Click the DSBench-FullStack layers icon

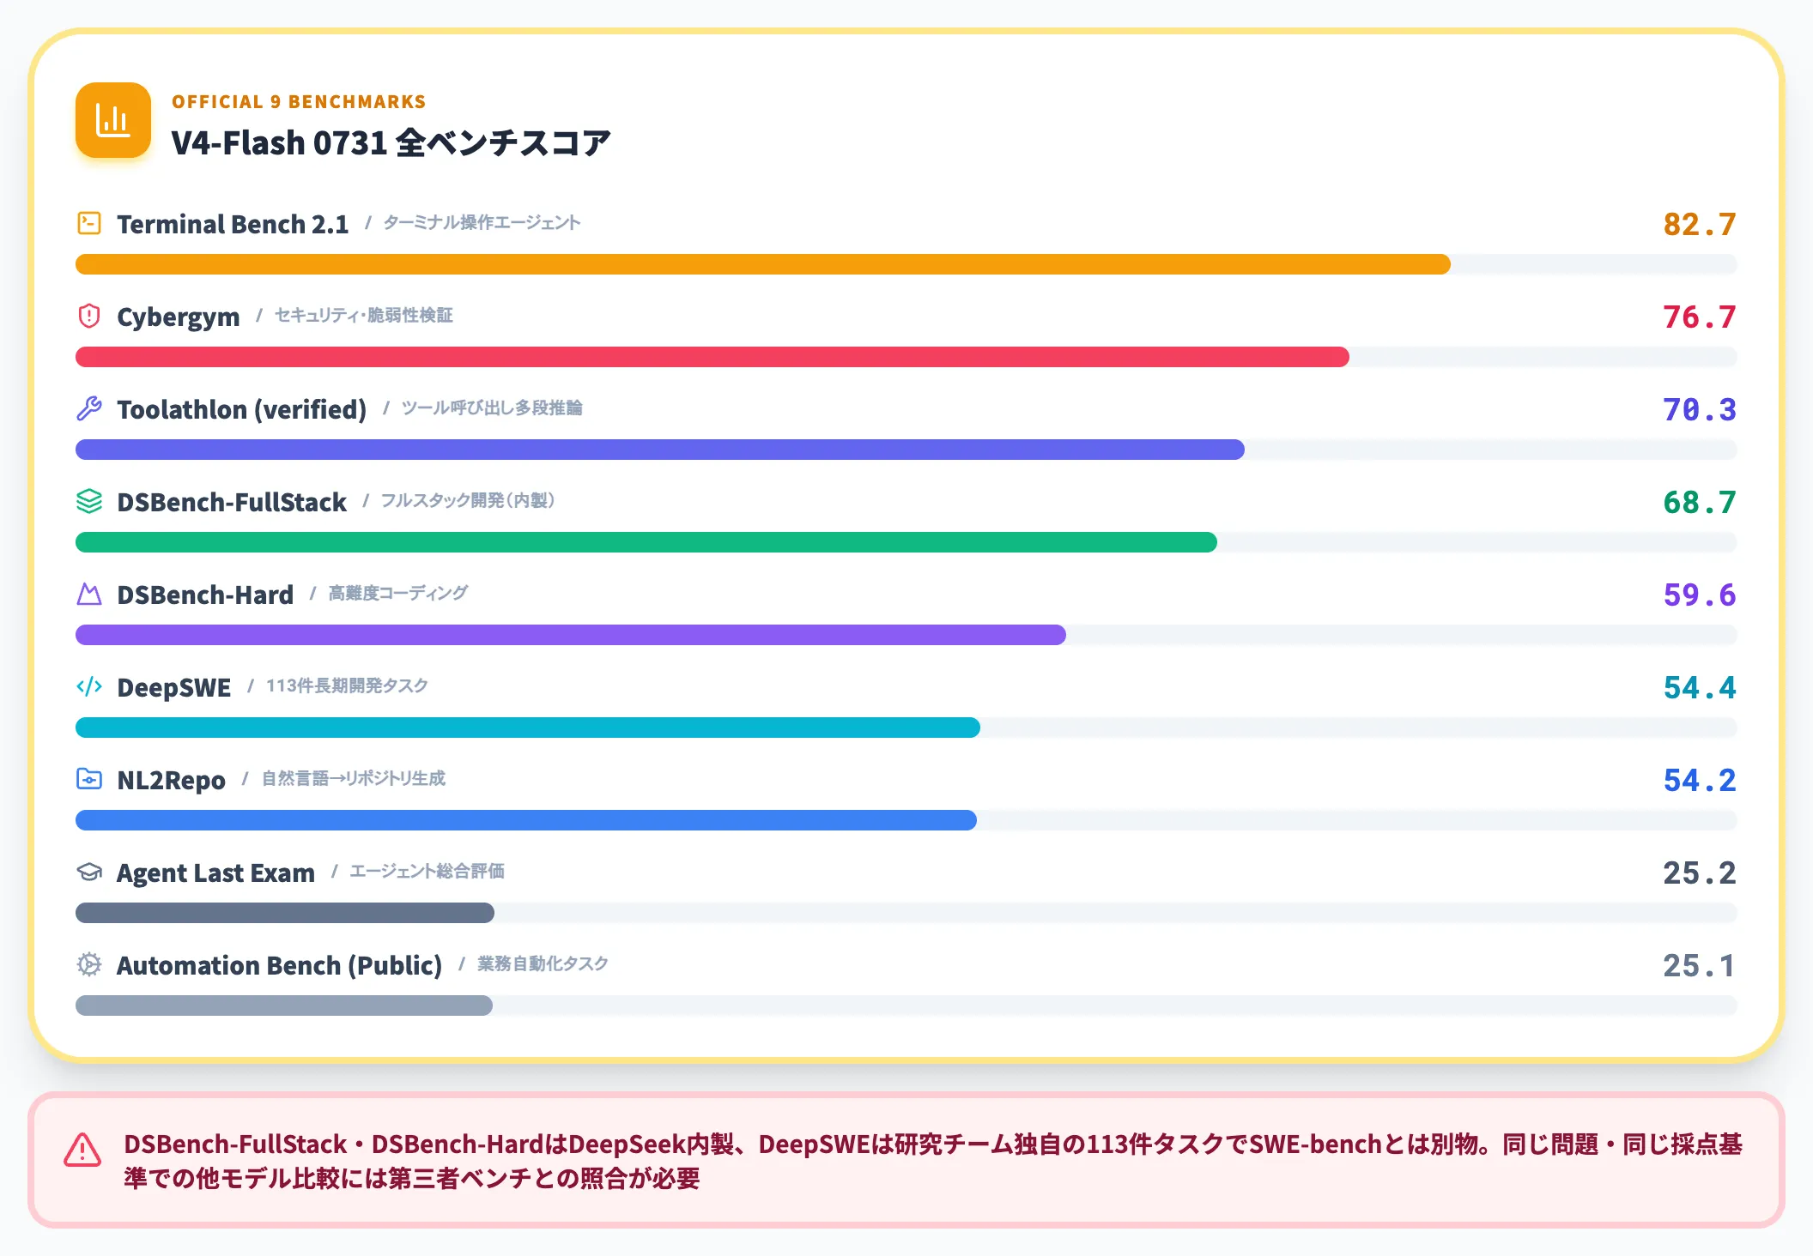pos(89,501)
